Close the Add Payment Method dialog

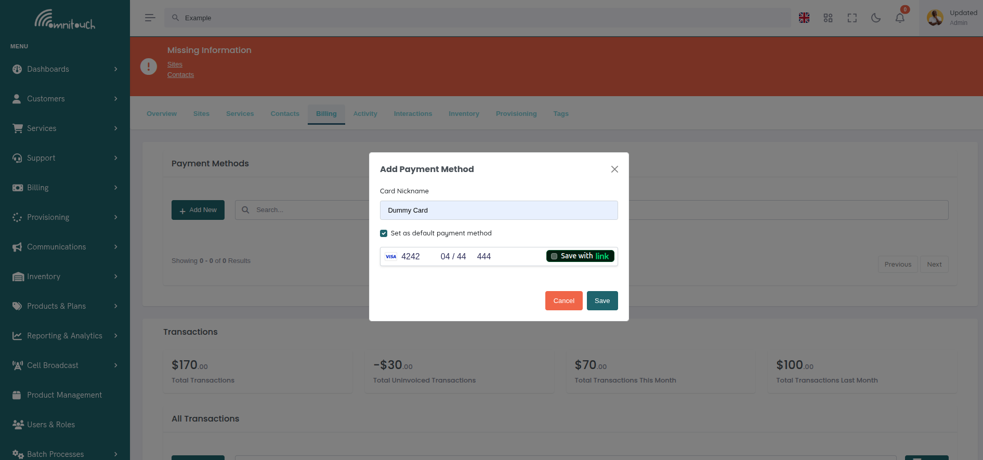(614, 169)
